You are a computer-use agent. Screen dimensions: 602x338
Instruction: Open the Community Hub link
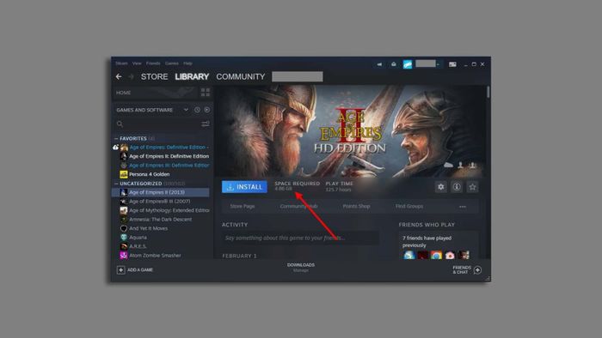tap(298, 207)
